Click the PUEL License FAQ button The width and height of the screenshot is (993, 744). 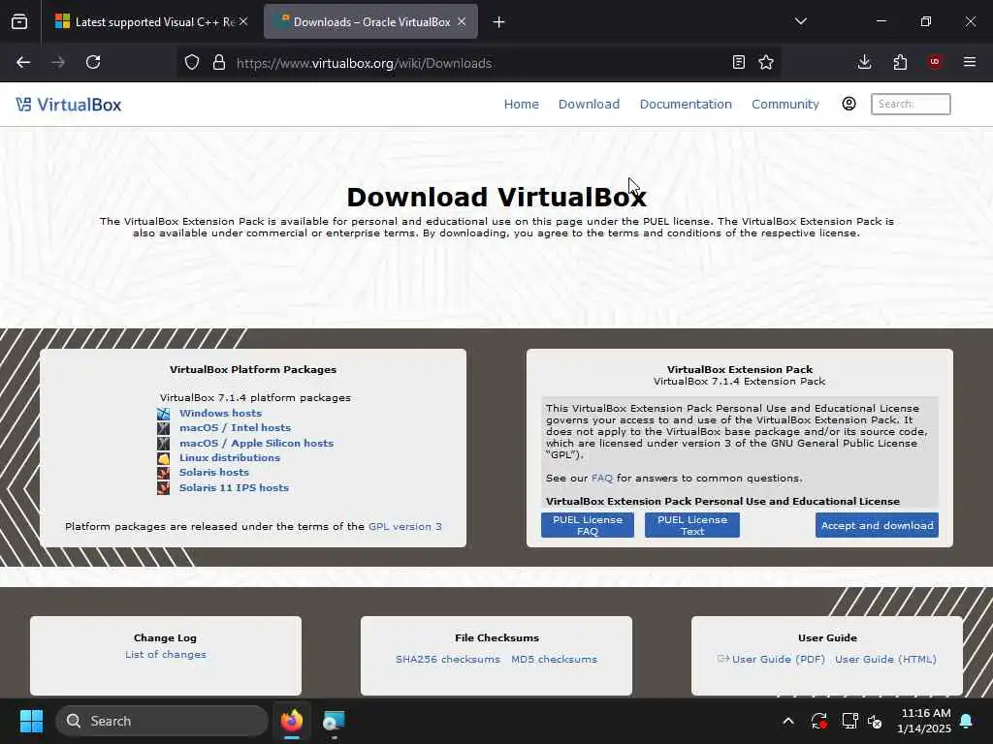point(587,525)
